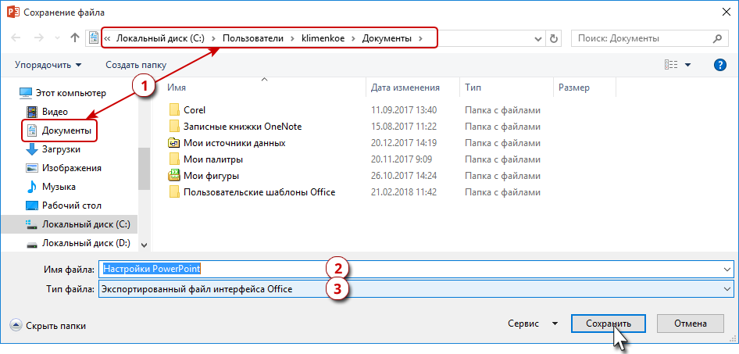Click Создать папку button

coord(136,65)
